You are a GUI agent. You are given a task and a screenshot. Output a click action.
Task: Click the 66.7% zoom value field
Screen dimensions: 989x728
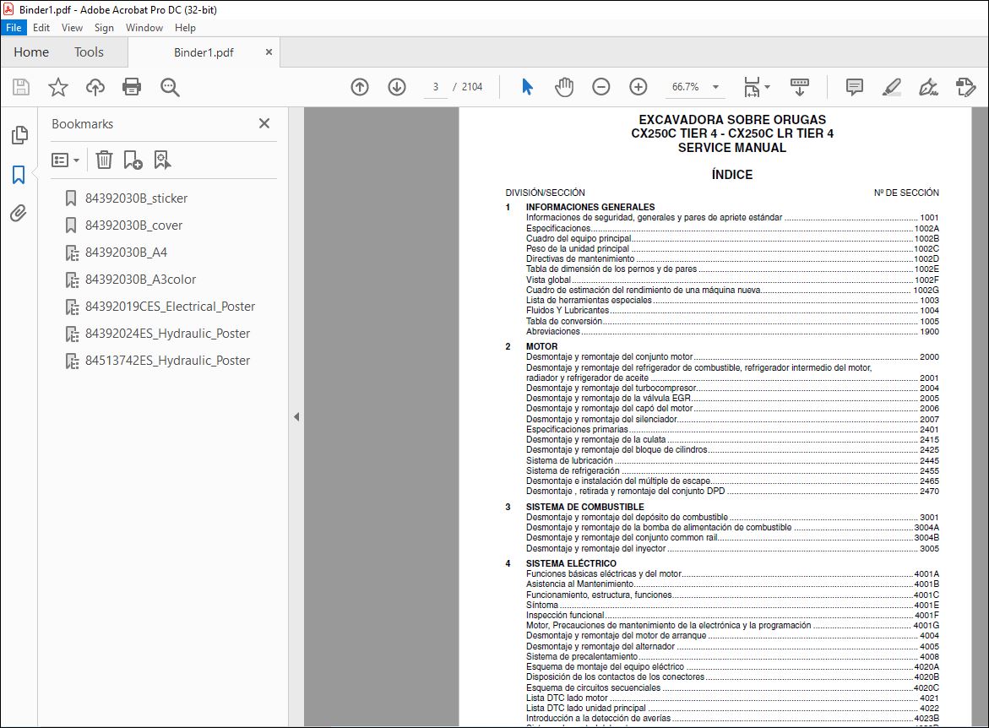pyautogui.click(x=686, y=87)
